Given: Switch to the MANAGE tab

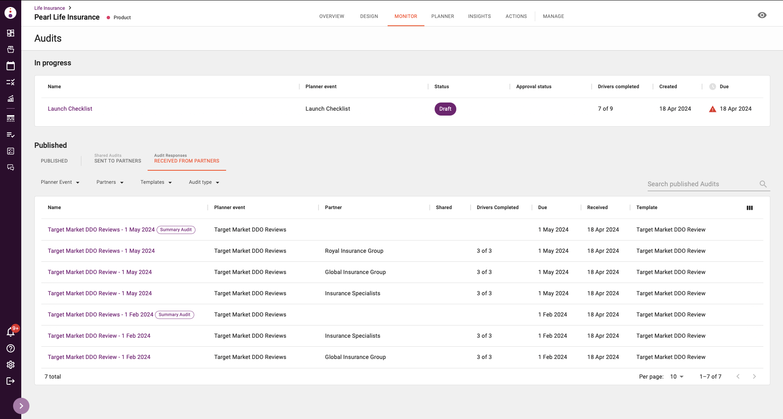Looking at the screenshot, I should click(x=554, y=16).
